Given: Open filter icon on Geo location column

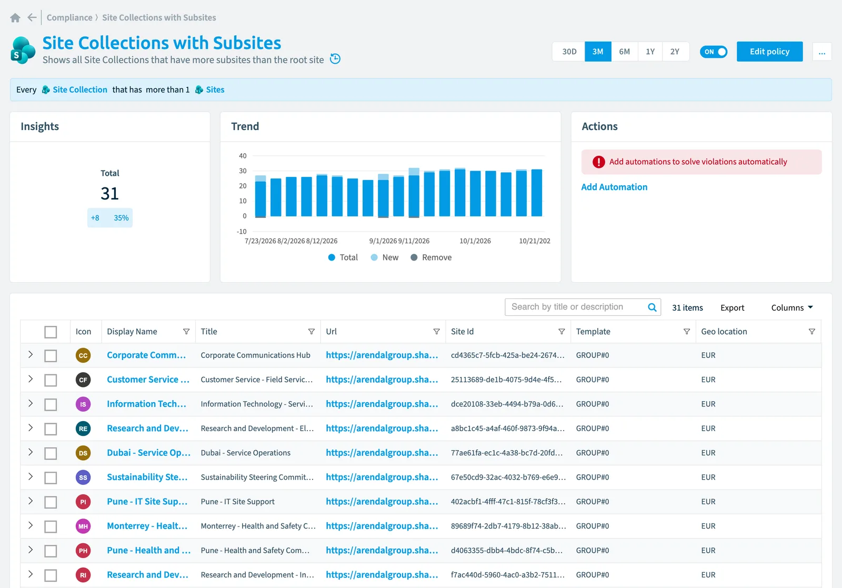Looking at the screenshot, I should (812, 332).
